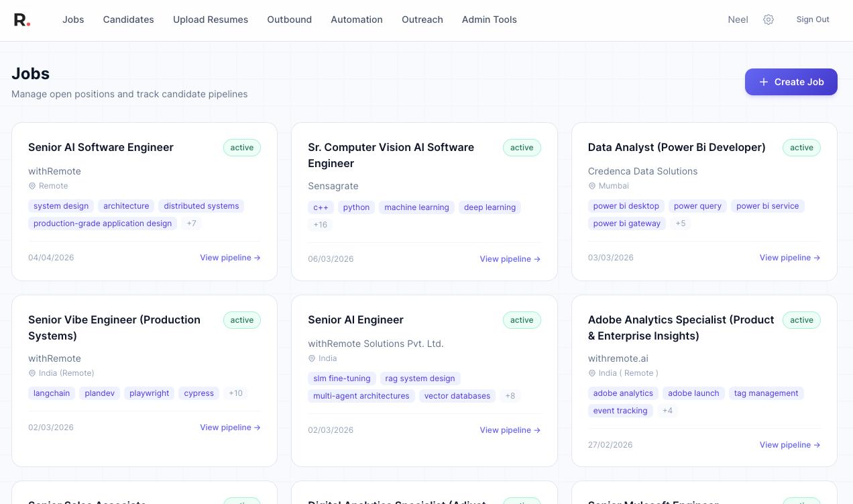Open Senior Vibe Engineer (Production Systems) title
Viewport: 853px width, 504px height.
click(114, 328)
